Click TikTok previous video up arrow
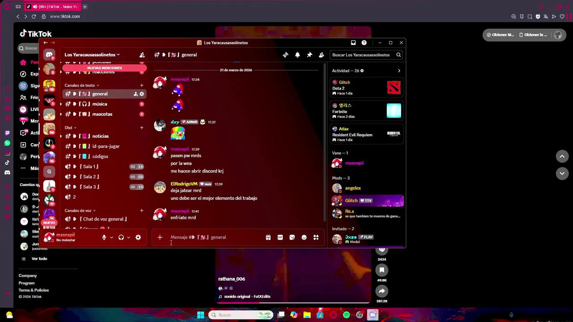Image resolution: width=573 pixels, height=322 pixels. pyautogui.click(x=562, y=156)
